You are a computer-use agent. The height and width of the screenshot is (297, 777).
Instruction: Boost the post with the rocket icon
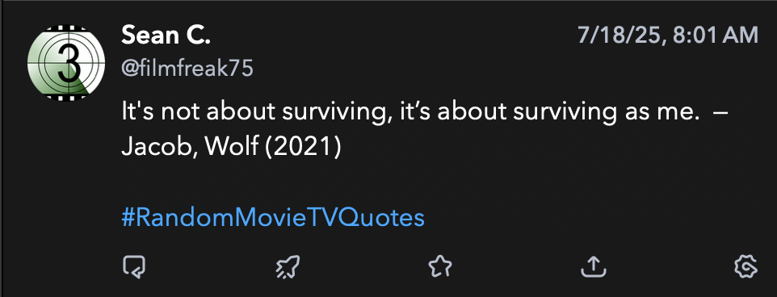(x=288, y=267)
